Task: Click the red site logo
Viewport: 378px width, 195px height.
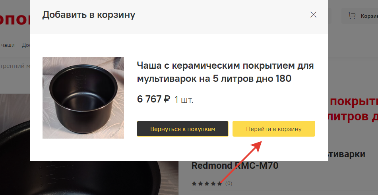Action: pyautogui.click(x=15, y=19)
